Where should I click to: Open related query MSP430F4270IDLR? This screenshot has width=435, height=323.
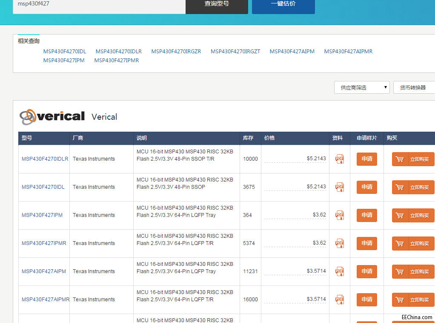point(119,52)
